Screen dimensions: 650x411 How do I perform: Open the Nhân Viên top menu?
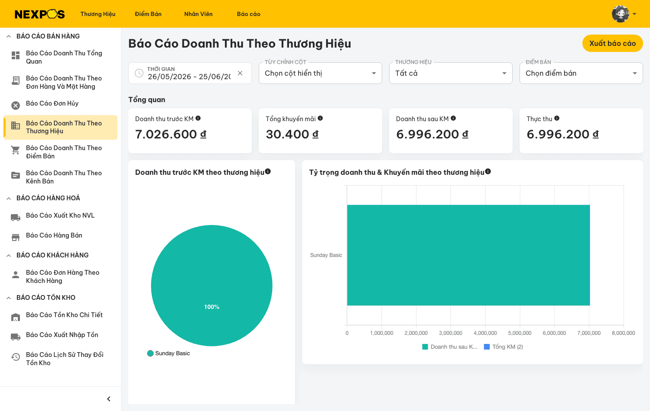click(198, 14)
